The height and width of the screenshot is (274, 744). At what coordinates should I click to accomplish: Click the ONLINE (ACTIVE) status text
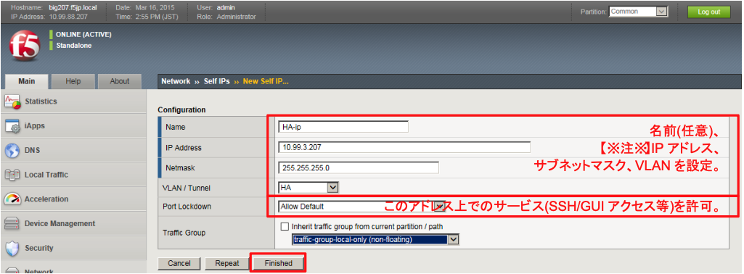point(83,35)
